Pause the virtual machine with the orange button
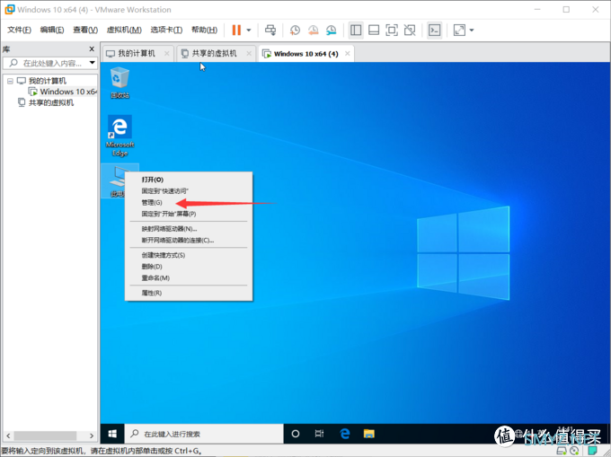Screen dimensions: 611x457 [x=236, y=30]
